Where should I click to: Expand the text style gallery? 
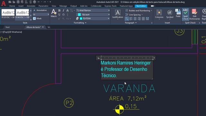click(x=31, y=19)
